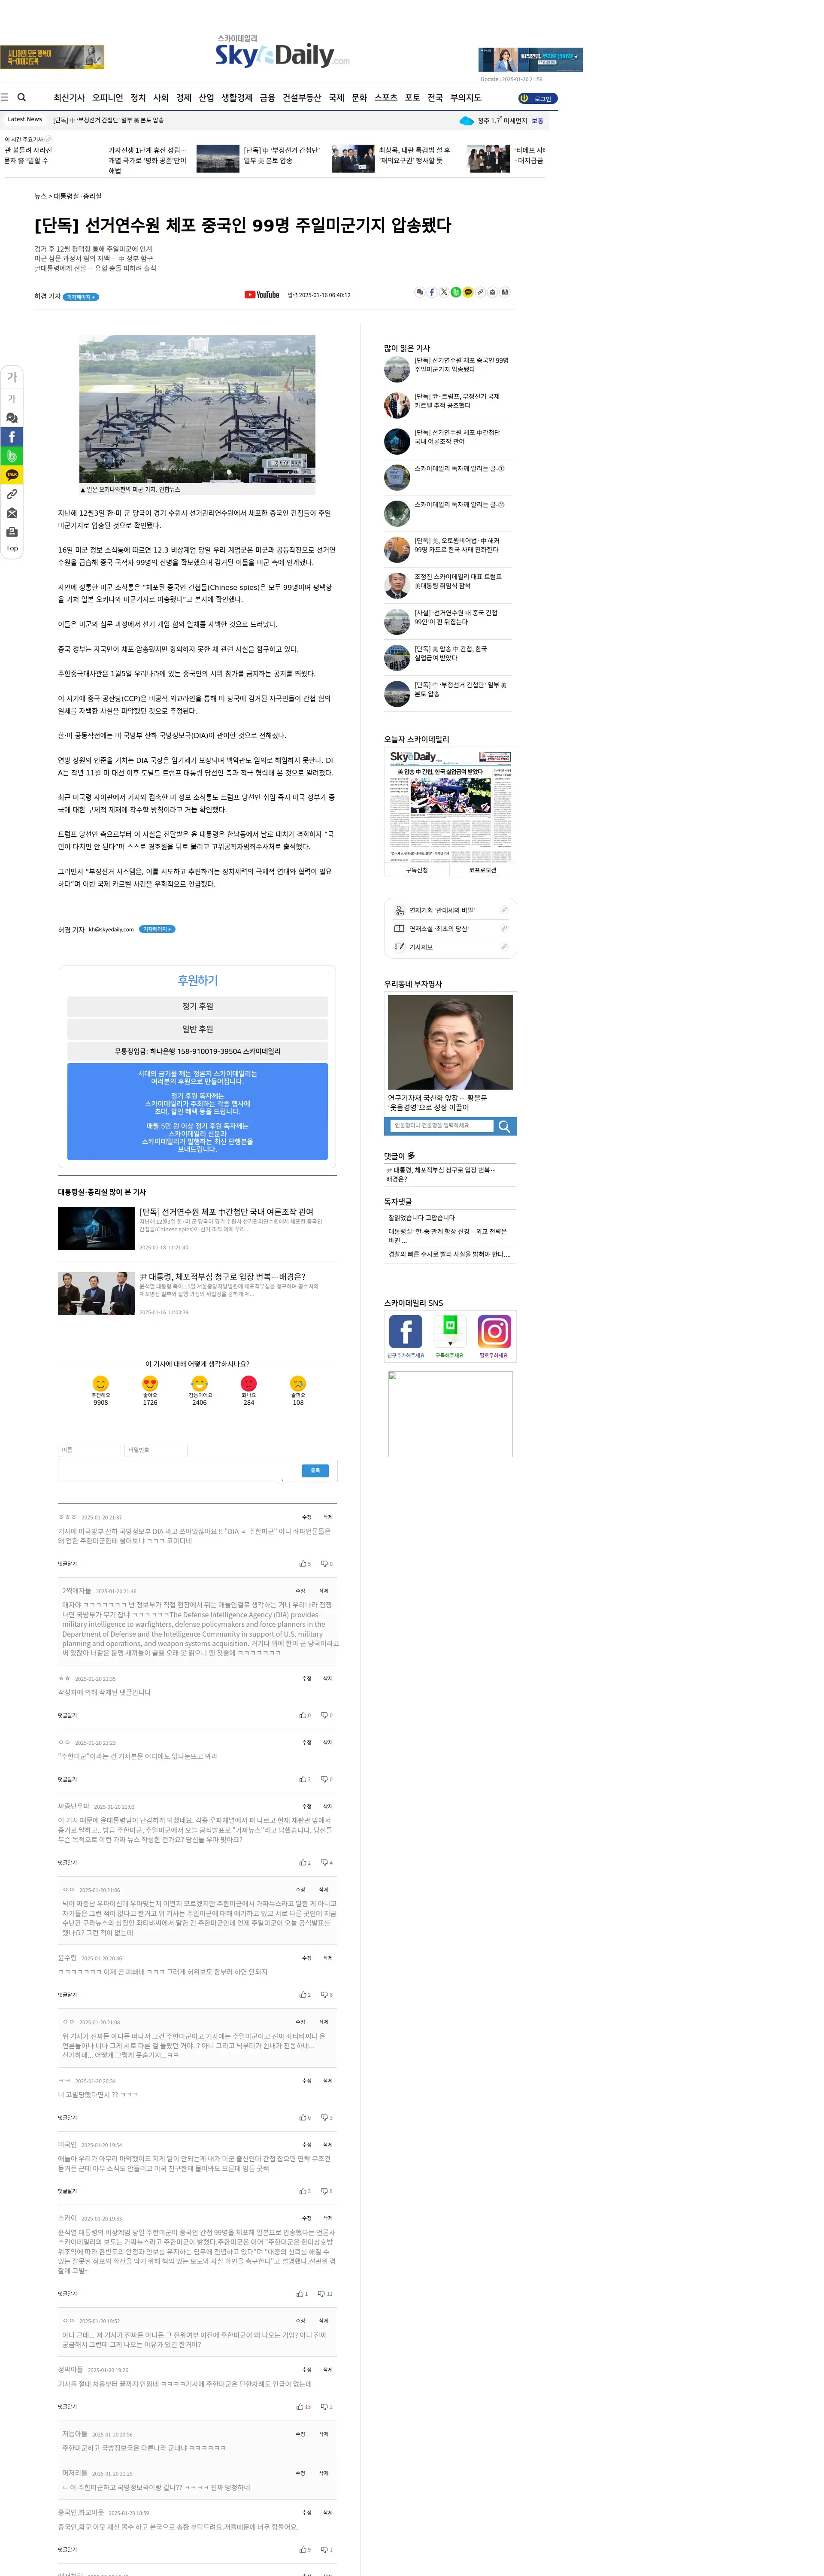824x2576 pixels.
Task: Open 스포츠 menu in navigation bar
Action: (x=386, y=98)
